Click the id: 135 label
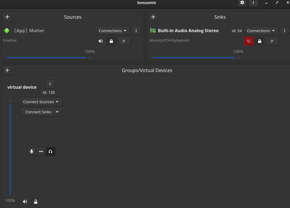Image resolution: width=290 pixels, height=208 pixels. click(x=49, y=92)
